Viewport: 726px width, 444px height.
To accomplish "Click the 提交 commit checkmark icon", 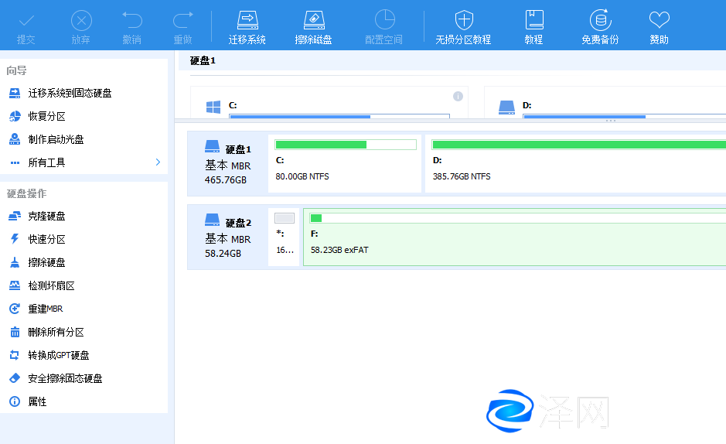I will click(x=26, y=20).
